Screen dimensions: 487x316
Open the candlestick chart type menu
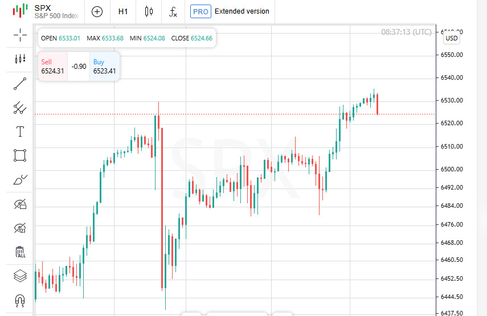149,11
